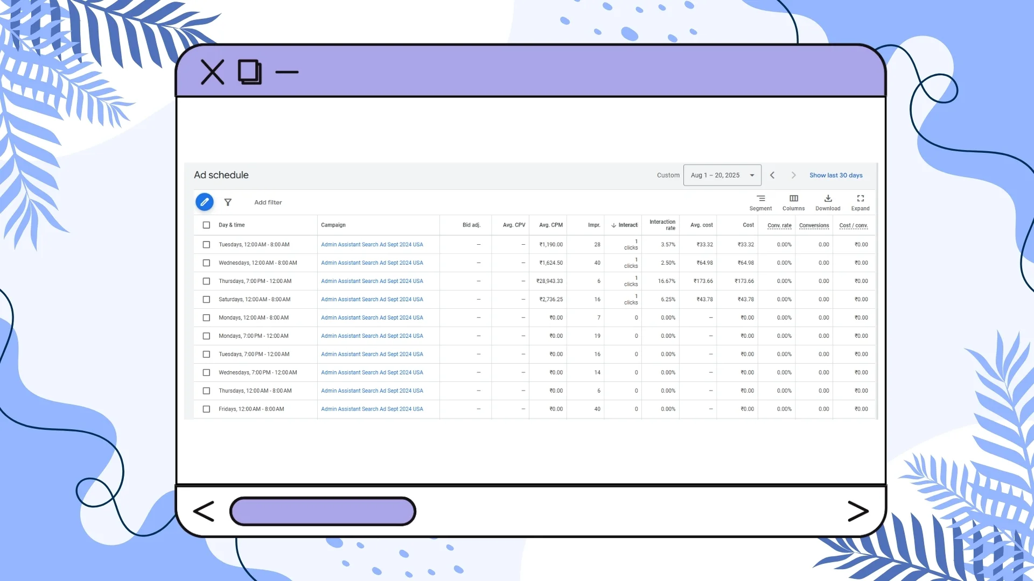Expand the table to full view
The image size is (1034, 581).
(860, 203)
